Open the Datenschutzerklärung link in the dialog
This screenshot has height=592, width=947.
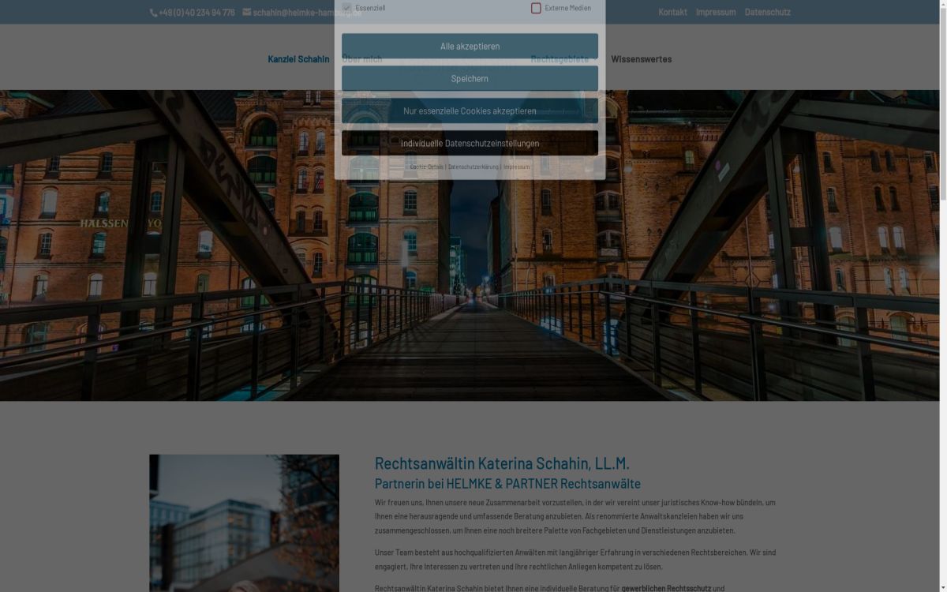coord(473,167)
